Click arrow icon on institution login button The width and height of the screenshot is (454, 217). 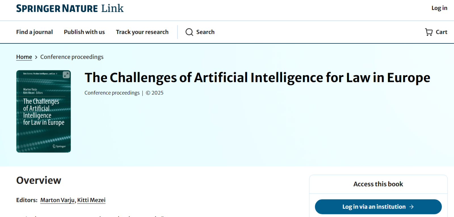point(411,207)
